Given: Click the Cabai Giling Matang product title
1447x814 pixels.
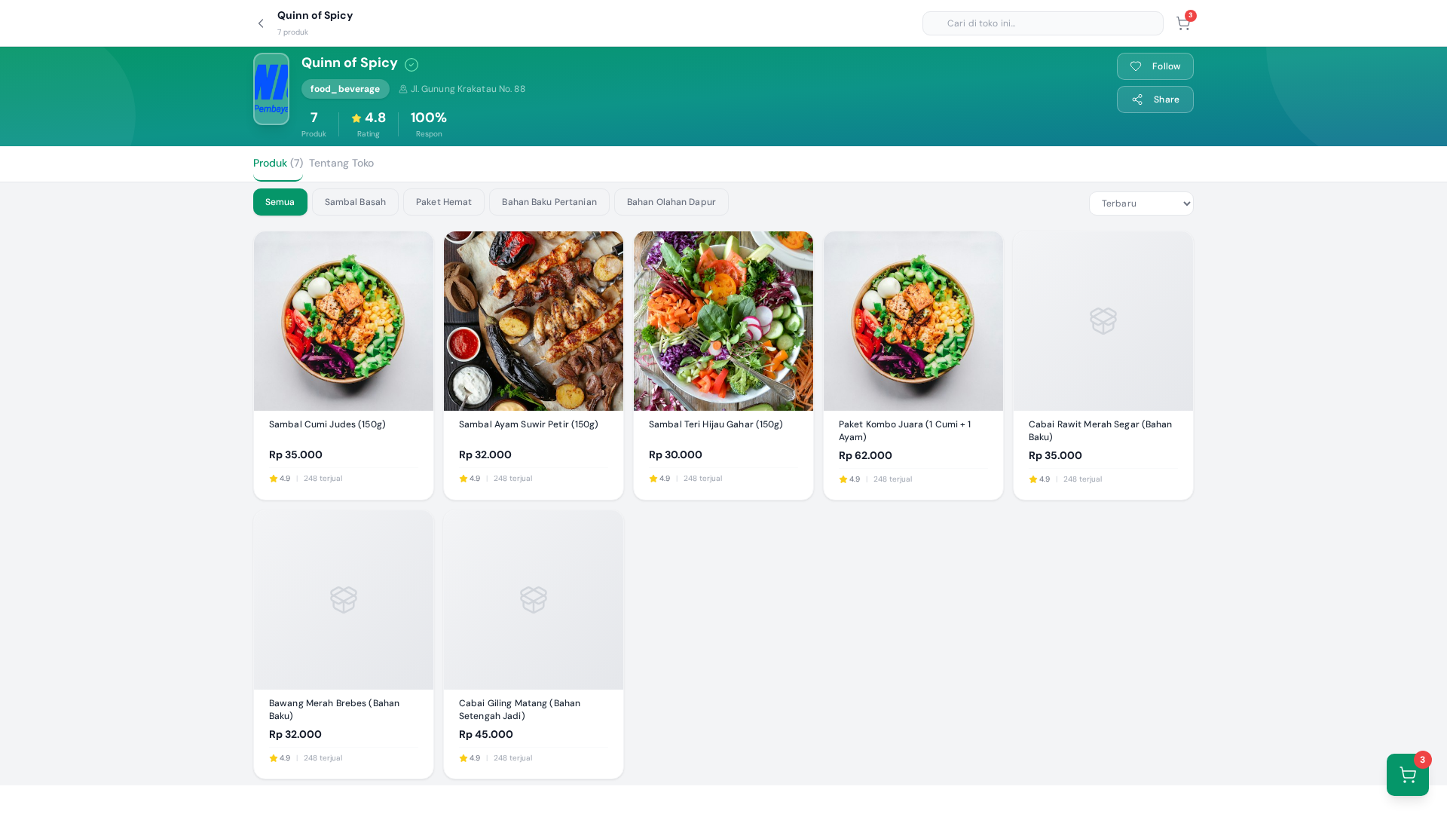Looking at the screenshot, I should [x=520, y=710].
